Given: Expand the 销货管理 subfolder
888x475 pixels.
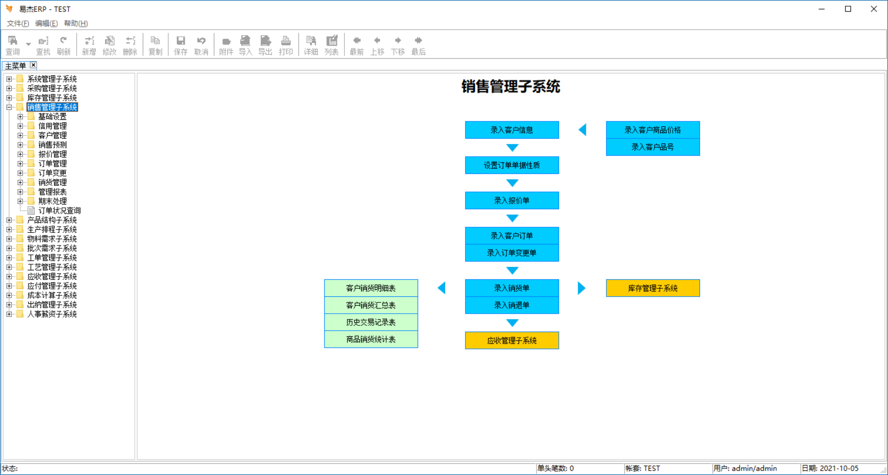Looking at the screenshot, I should [x=20, y=182].
